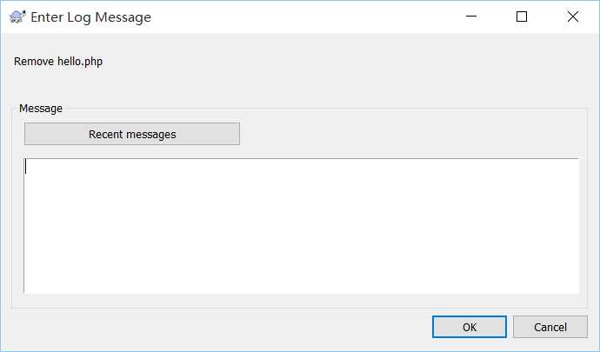
Task: Click the top-right corner of the message editor
Action: pyautogui.click(x=570, y=165)
